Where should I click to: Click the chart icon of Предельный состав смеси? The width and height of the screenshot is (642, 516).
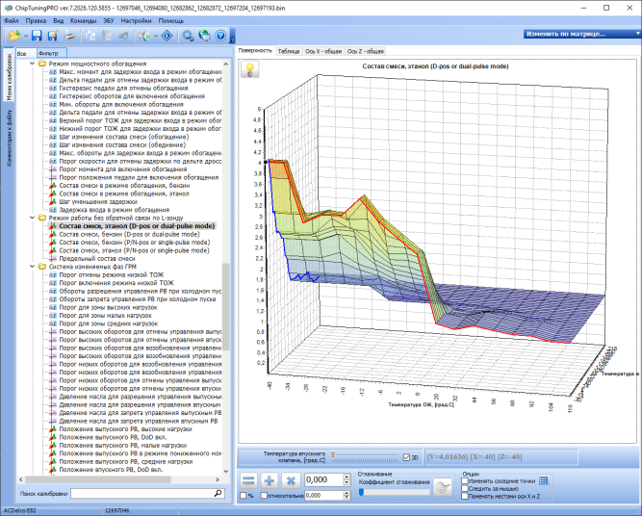tap(53, 259)
